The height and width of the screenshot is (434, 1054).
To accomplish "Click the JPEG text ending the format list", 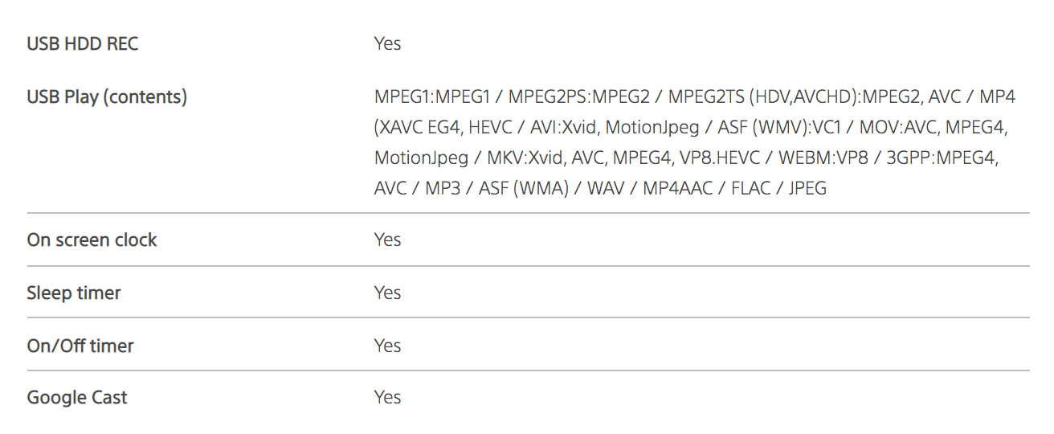I will click(807, 189).
